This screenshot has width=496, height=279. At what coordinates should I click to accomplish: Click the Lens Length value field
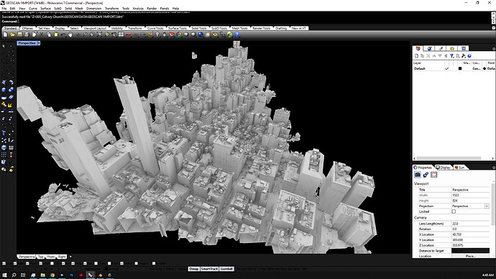470,224
